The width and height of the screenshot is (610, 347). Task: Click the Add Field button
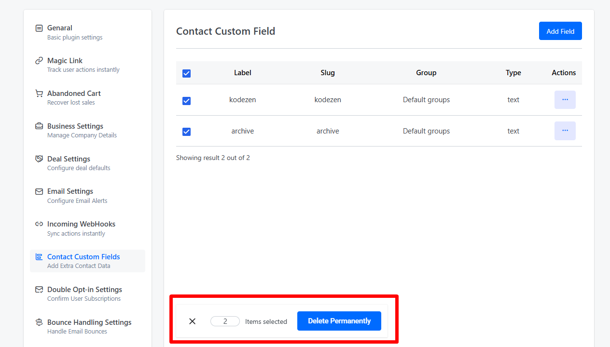point(560,31)
